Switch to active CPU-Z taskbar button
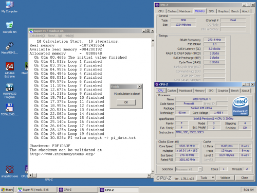The width and height of the screenshot is (257, 193). coord(119,190)
